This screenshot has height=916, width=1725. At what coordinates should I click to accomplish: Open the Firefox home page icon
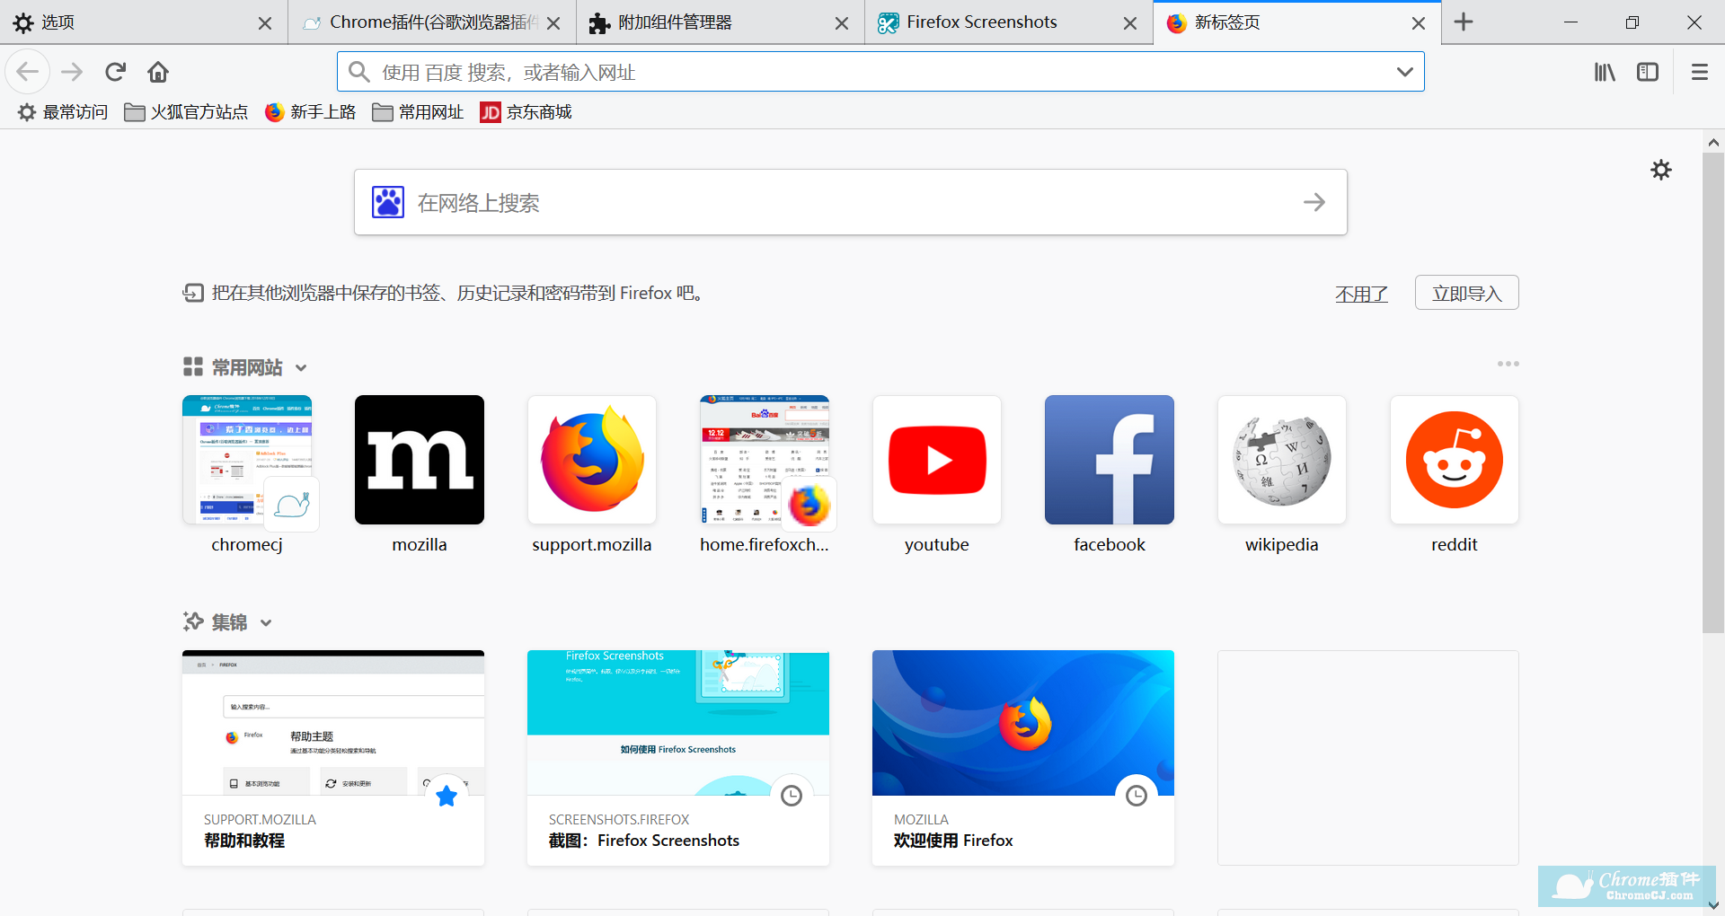tap(158, 72)
